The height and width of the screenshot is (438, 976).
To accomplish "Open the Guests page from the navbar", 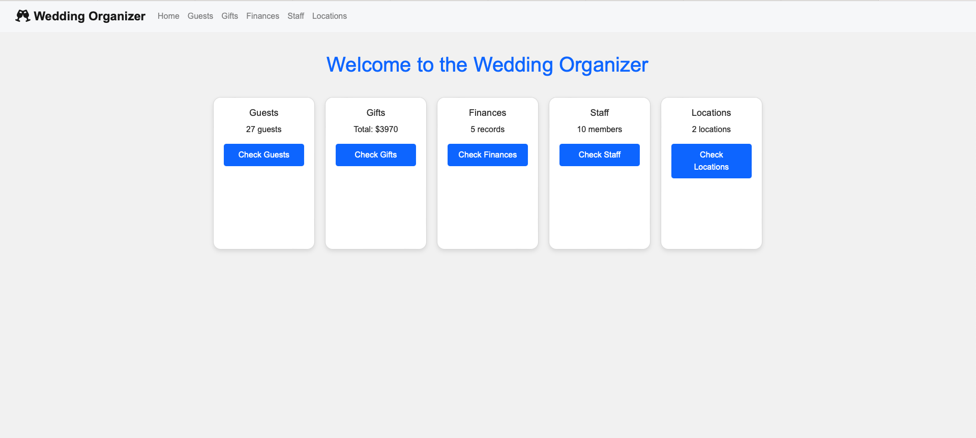I will coord(200,16).
